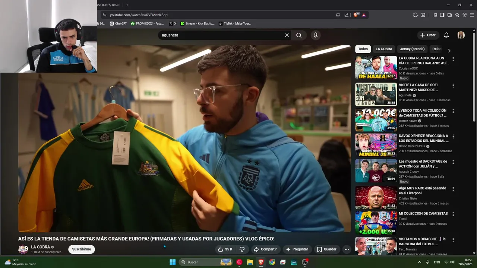The image size is (477, 268).
Task: Open options for MI COLECCION DE CAMISETAS video
Action: (453, 214)
